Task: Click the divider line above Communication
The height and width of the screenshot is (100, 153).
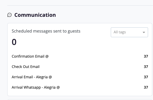Action: pyautogui.click(x=80, y=5)
